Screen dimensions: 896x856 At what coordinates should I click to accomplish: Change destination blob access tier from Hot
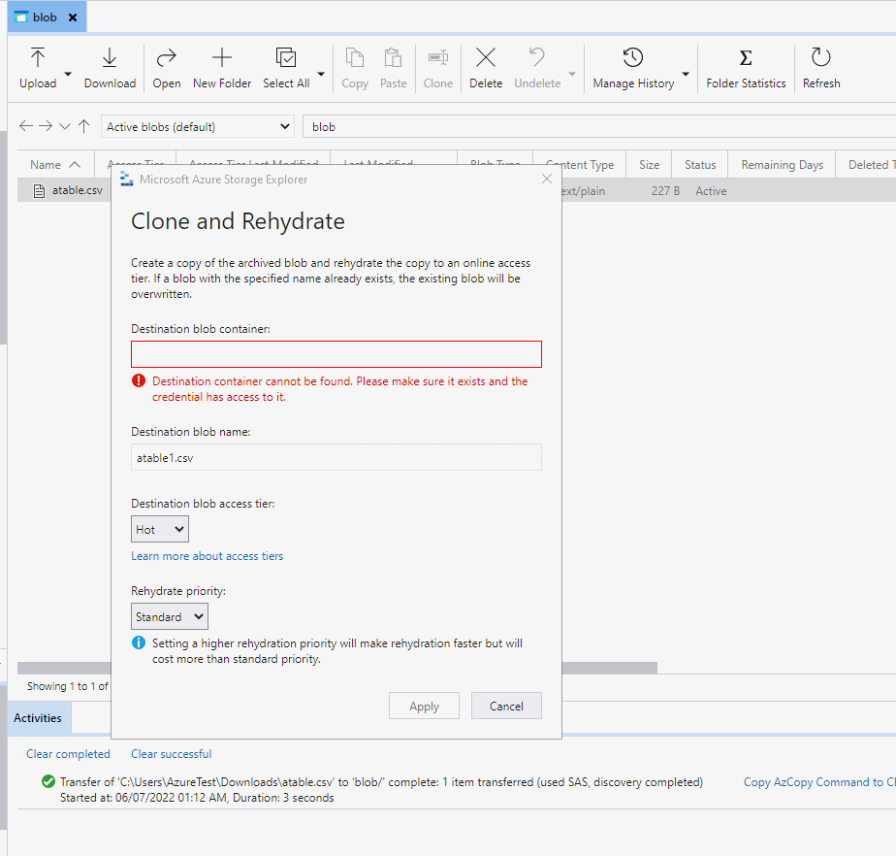(x=159, y=528)
